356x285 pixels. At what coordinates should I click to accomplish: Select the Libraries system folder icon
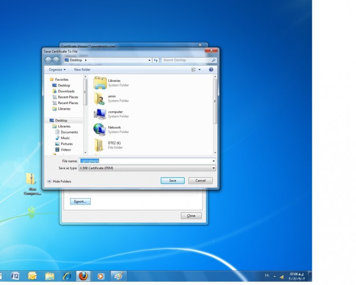100,83
